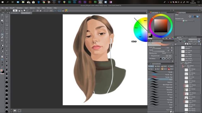This screenshot has width=202, height=113.
Task: Select the second Anti-aliasing option (weak)
Action: [x=163, y=59]
